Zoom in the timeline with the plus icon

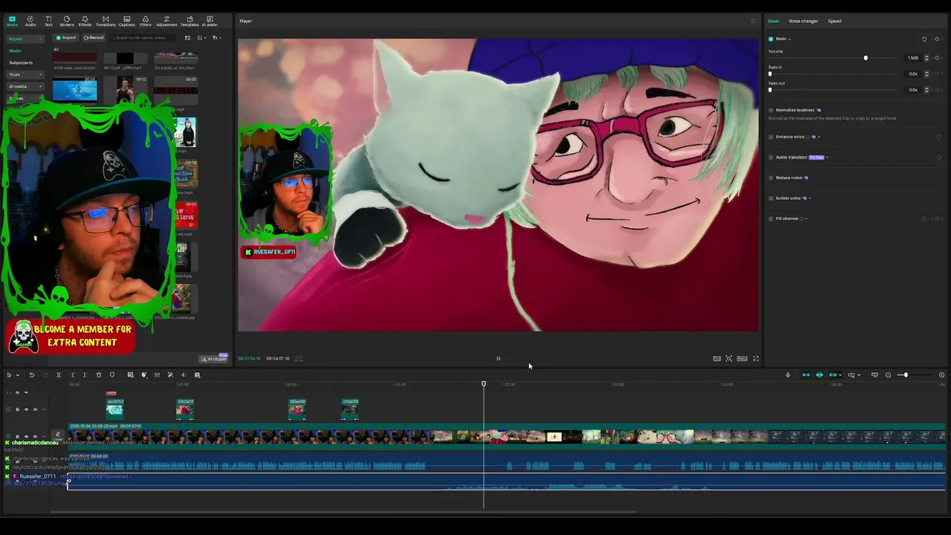tap(941, 374)
